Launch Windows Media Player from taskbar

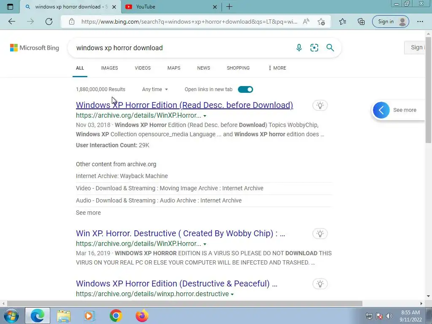pyautogui.click(x=89, y=316)
